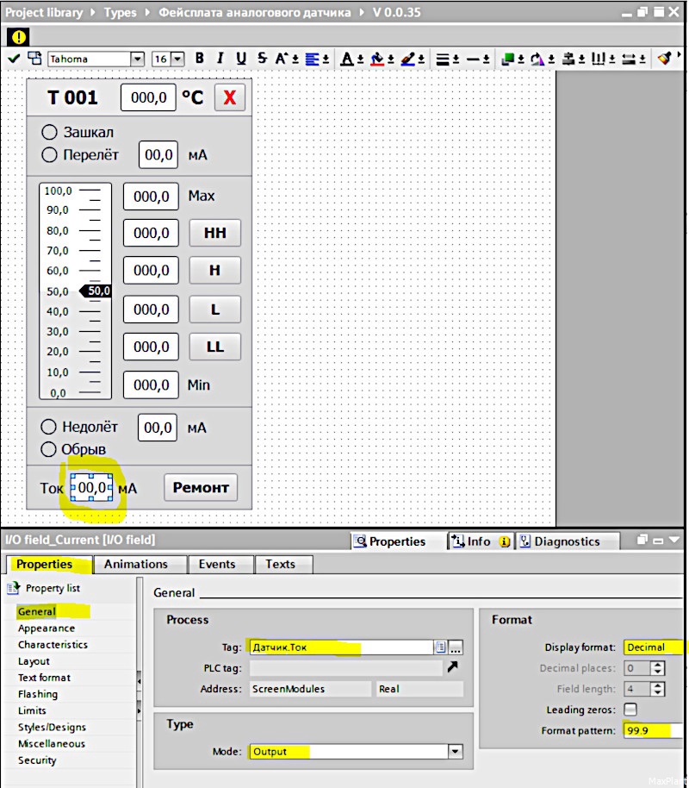Click the yellow warning icon
The width and height of the screenshot is (689, 788).
pyautogui.click(x=18, y=36)
